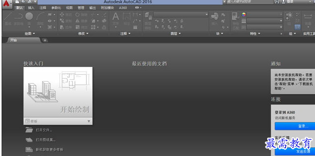315x156 pixels.
Task: Switch to the 附加模块 ribbon tab
Action: coord(107,8)
